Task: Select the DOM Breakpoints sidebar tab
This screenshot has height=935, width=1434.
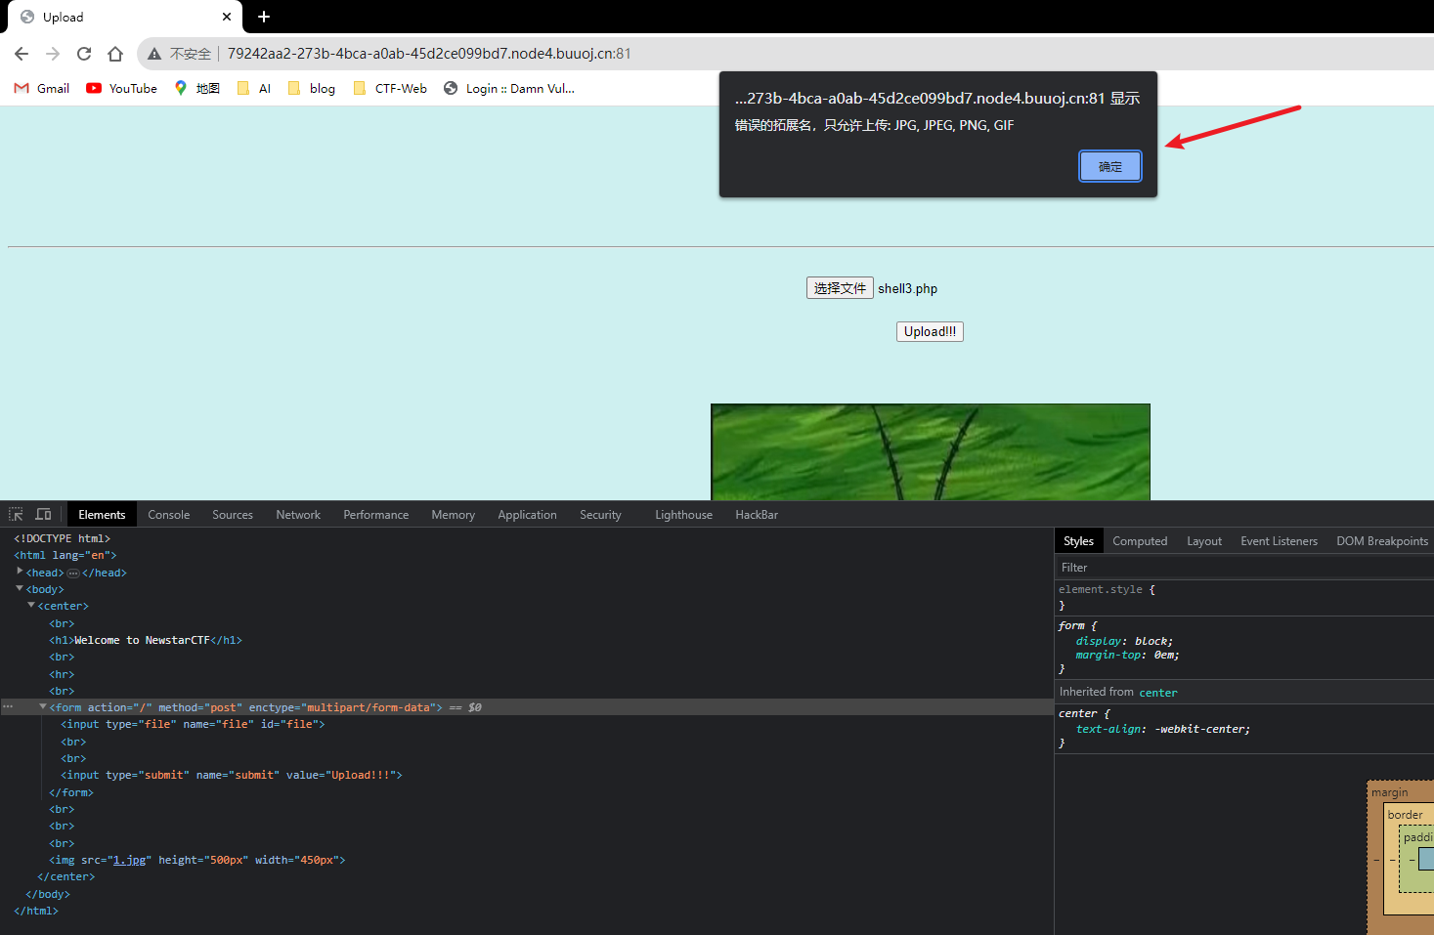Action: 1382,541
